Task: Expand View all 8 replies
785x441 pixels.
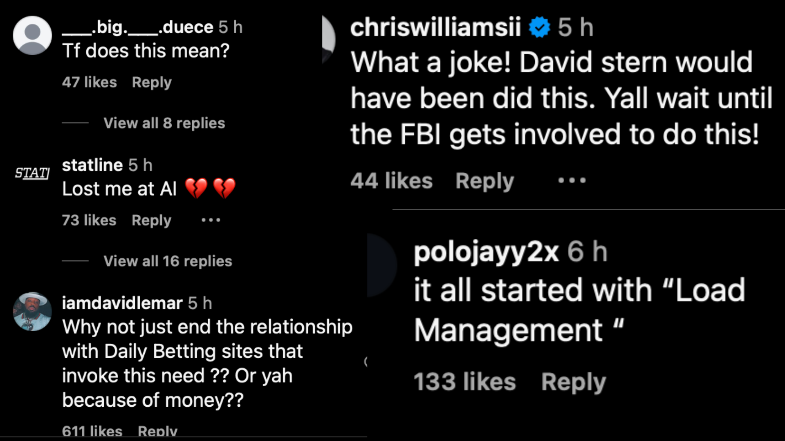Action: 164,123
